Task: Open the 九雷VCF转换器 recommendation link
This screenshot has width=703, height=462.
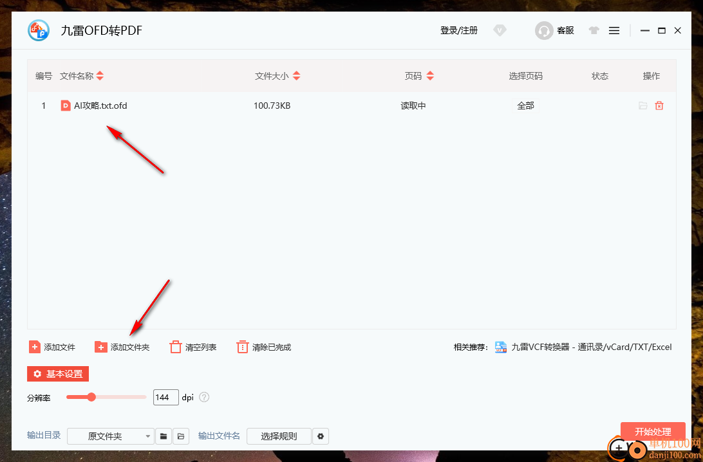Action: [592, 347]
